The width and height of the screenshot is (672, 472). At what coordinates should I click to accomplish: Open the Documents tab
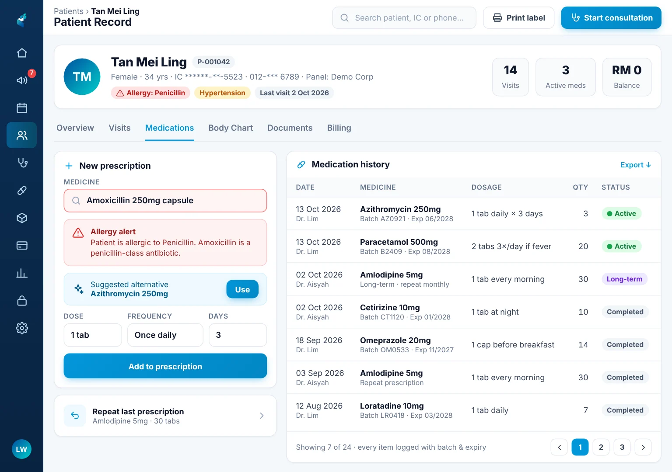click(290, 128)
